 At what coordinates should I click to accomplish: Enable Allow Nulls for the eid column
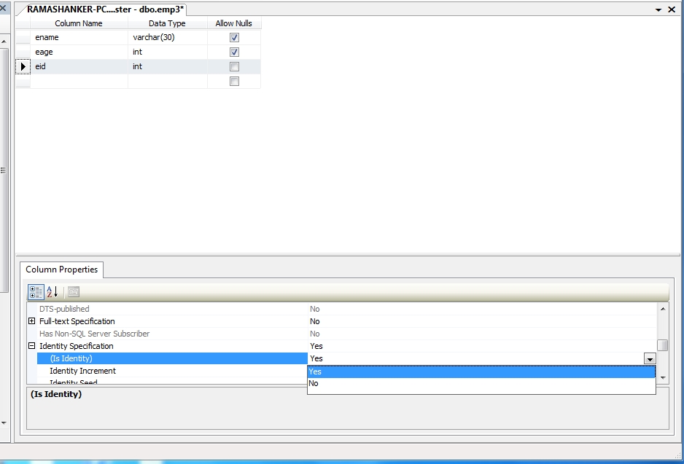pyautogui.click(x=233, y=66)
